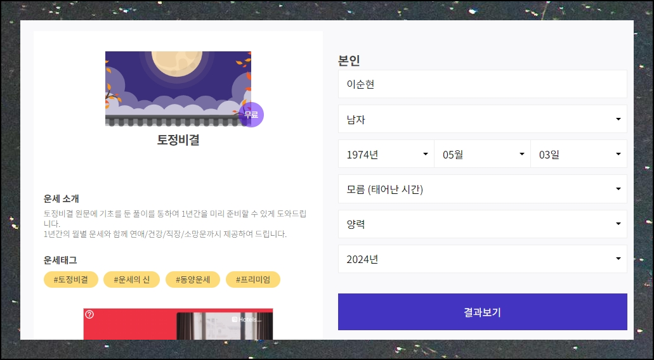Viewport: 654px width, 360px height.
Task: Open the 남자 gender dropdown
Action: click(483, 119)
